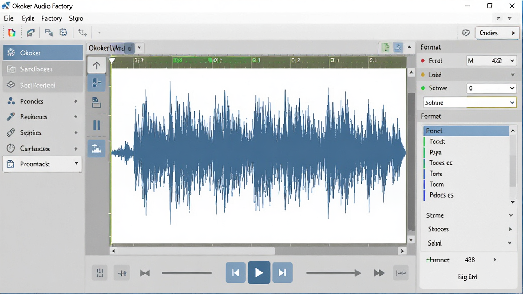Click the arrow slider right of the next-track button

[334, 273]
